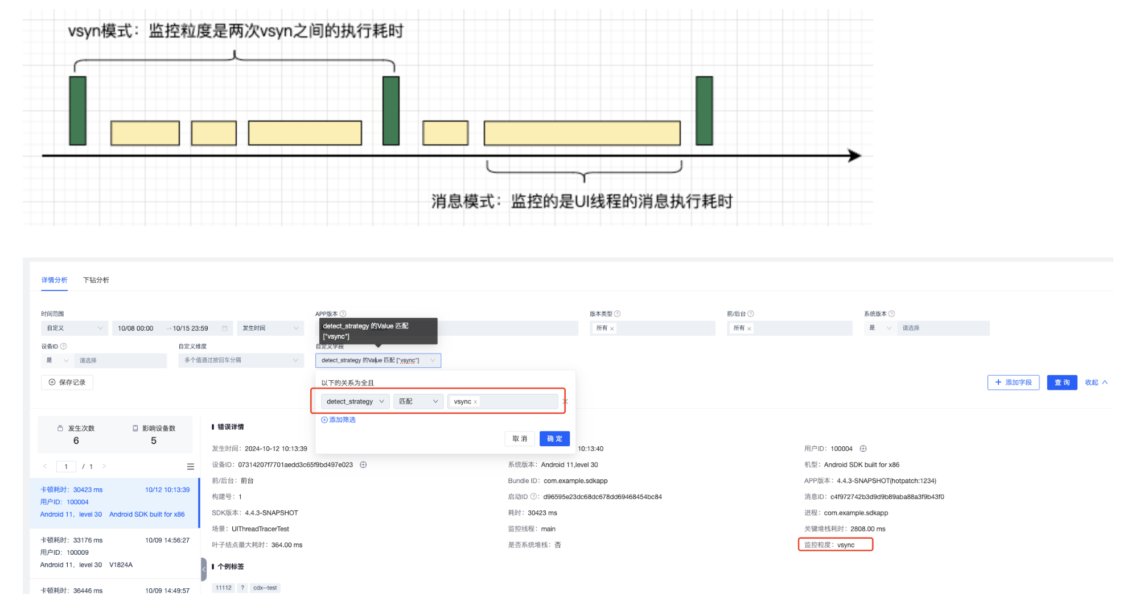
Task: Click the add icon beside 用户ID 100004
Action: coord(863,449)
